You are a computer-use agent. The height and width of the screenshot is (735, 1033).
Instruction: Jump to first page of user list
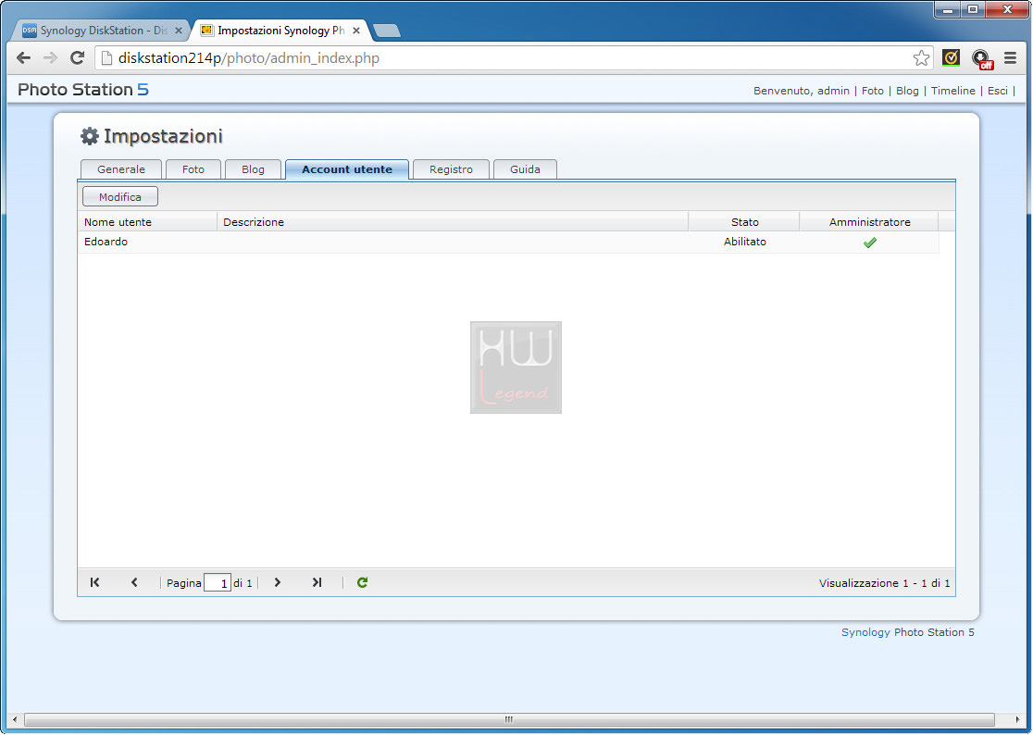click(94, 582)
